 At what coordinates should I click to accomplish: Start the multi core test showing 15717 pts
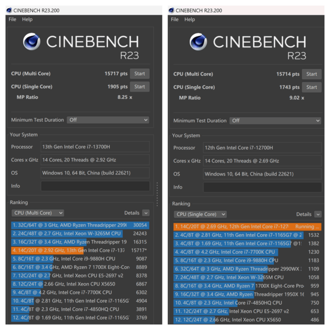click(x=140, y=74)
